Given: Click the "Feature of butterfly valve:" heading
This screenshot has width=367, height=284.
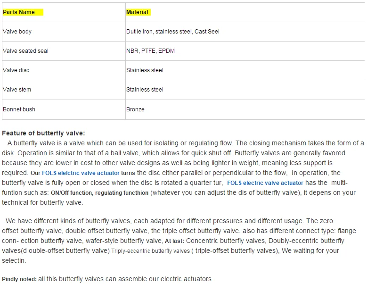Looking at the screenshot, I should pos(43,134).
